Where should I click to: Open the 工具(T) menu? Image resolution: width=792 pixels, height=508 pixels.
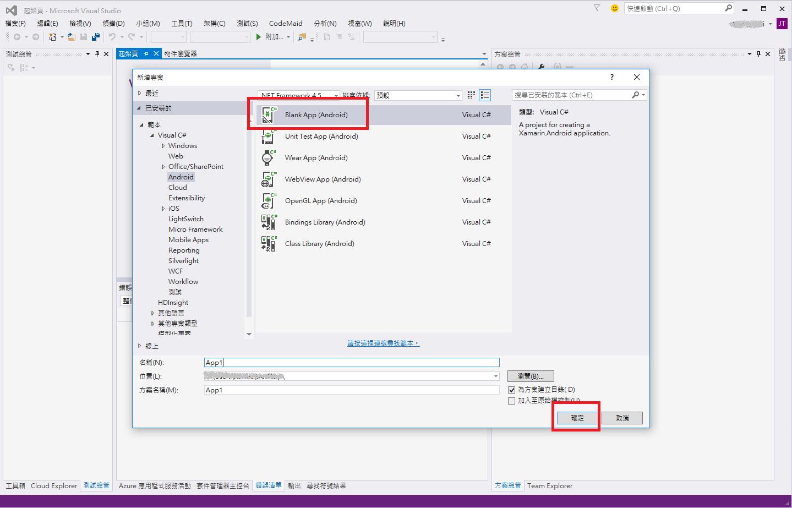pyautogui.click(x=182, y=24)
